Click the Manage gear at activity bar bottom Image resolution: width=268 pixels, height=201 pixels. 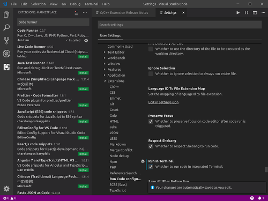(x=6, y=189)
